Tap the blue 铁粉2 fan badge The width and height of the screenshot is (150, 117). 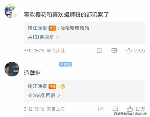pyautogui.click(x=65, y=64)
